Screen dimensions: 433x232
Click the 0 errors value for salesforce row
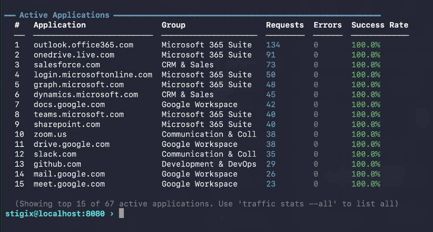coord(316,65)
